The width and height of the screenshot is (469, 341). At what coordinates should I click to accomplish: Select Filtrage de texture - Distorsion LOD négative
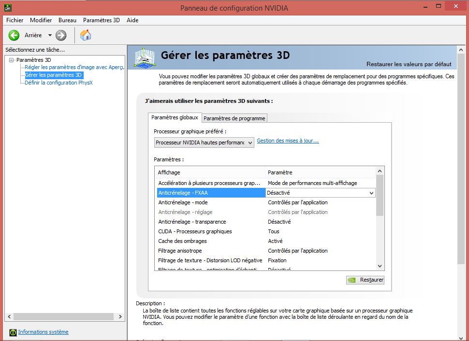click(x=266, y=260)
